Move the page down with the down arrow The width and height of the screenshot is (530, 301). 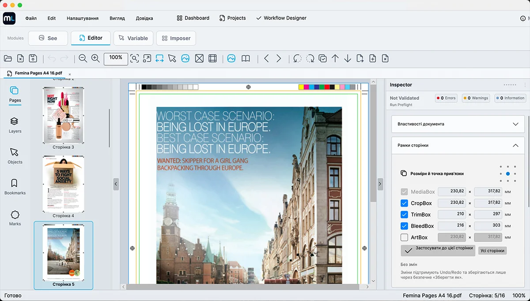coord(348,58)
